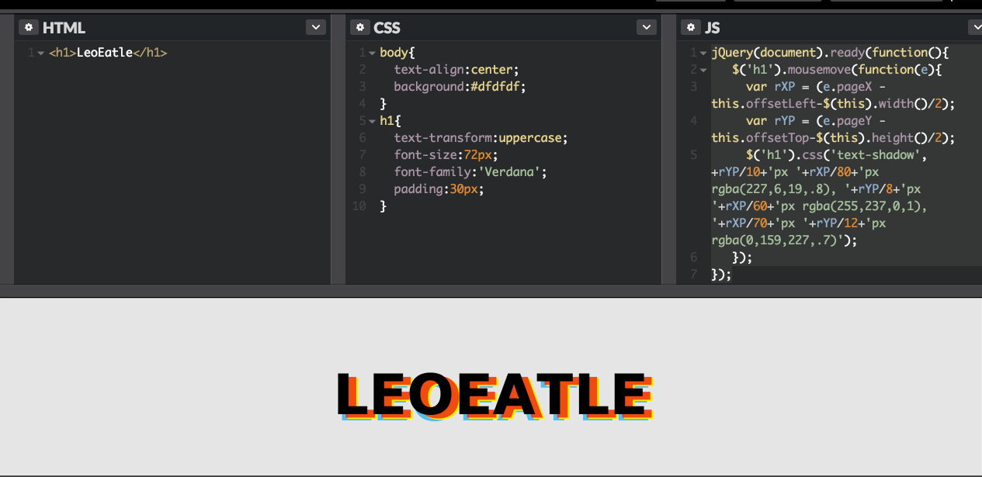Viewport: 982px width, 477px height.
Task: Collapse the body rule fold arrow in CSS
Action: [x=372, y=54]
